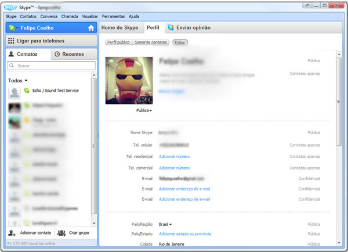Switch to the Recentes tab
Image resolution: width=348 pixels, height=252 pixels.
tap(74, 54)
